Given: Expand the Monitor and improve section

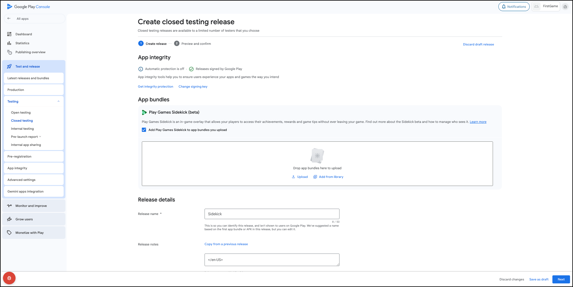Looking at the screenshot, I should click(31, 206).
